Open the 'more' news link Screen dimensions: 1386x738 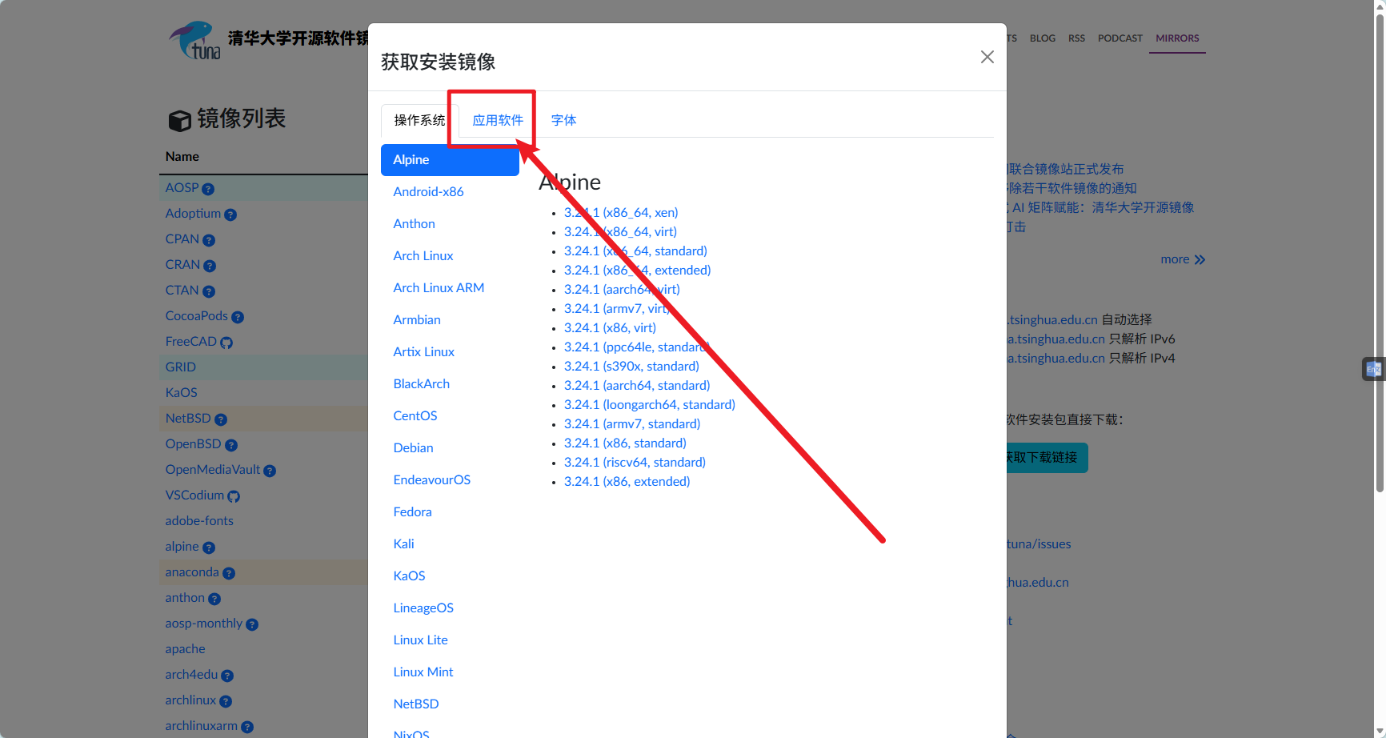click(x=1183, y=259)
